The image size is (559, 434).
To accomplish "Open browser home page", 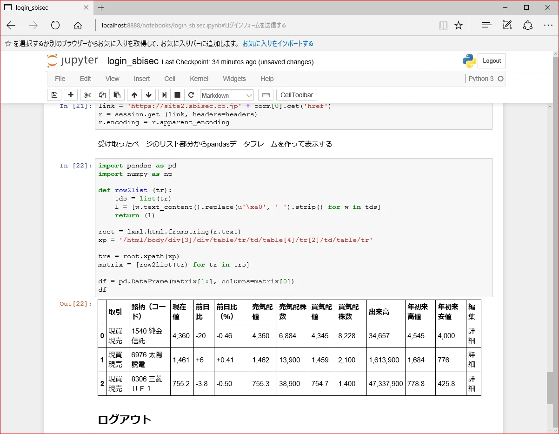I will (78, 25).
